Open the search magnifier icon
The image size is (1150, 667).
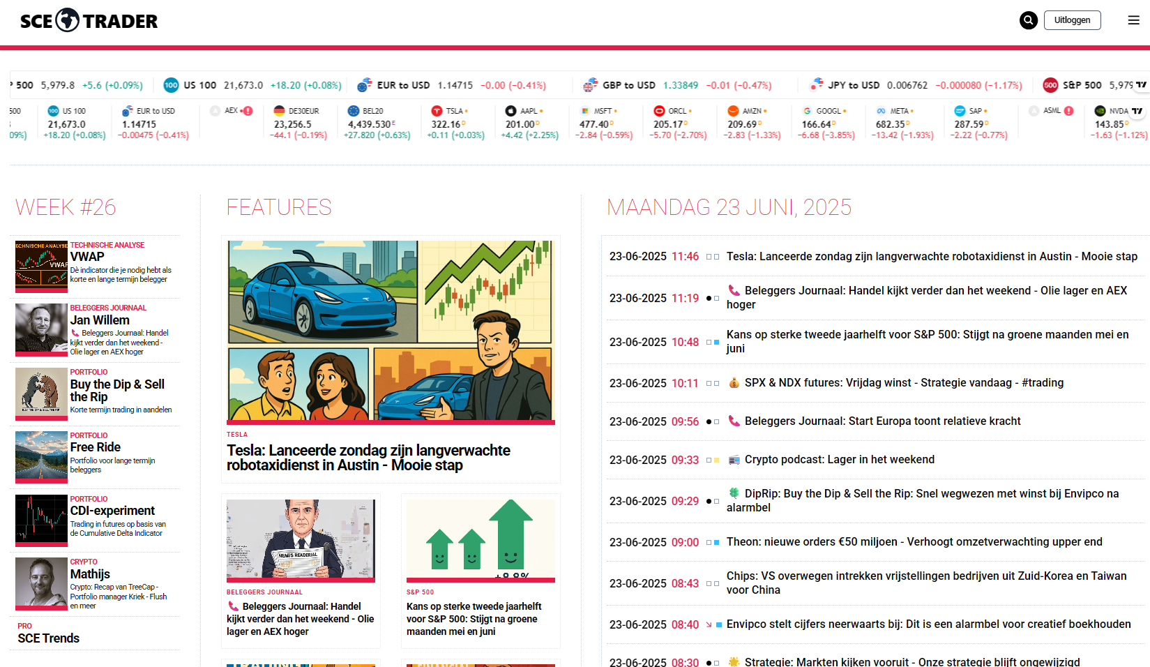pos(1028,20)
